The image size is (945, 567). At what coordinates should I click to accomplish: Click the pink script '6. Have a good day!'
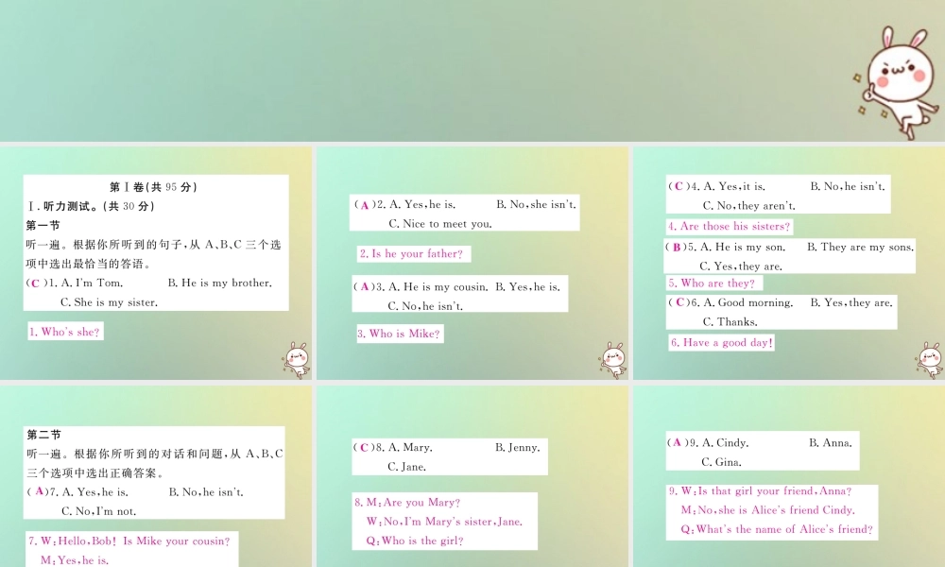point(722,342)
